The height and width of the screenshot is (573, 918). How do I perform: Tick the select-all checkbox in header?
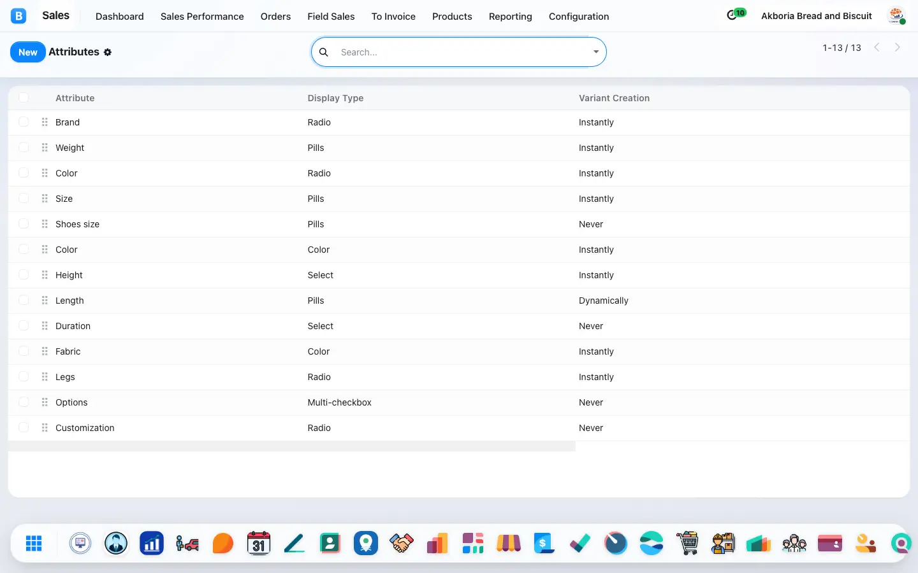(24, 97)
